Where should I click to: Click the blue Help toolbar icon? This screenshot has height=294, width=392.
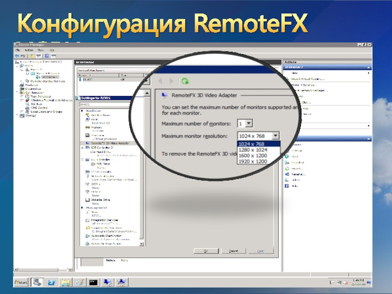(47, 56)
